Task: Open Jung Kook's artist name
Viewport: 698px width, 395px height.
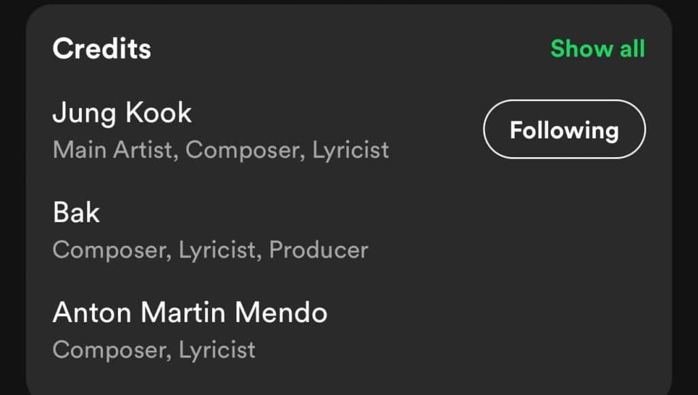Action: coord(122,113)
